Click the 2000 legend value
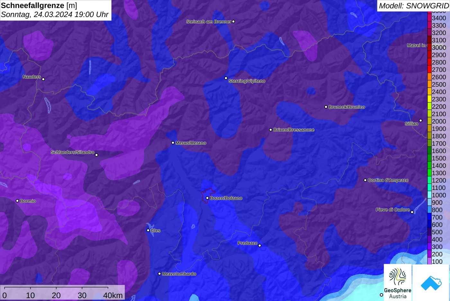 439,121
